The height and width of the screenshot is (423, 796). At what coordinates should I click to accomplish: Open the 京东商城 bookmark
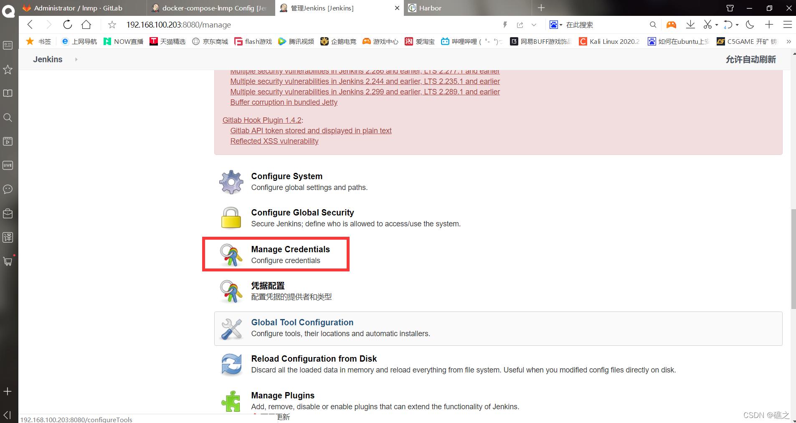point(210,41)
